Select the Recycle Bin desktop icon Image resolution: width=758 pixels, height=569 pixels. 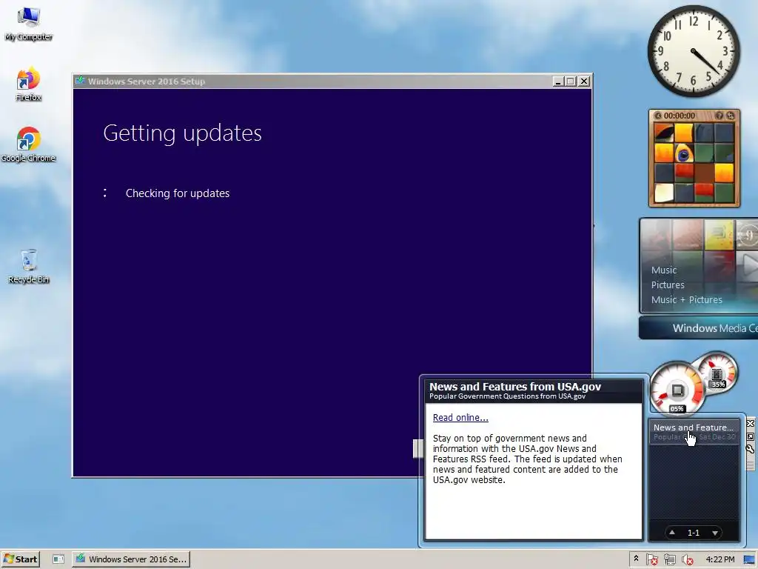click(x=28, y=266)
